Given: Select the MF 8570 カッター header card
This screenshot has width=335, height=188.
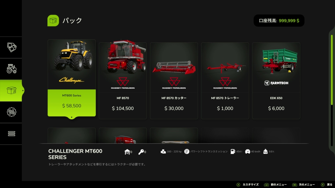Looking at the screenshot, I should tap(174, 81).
